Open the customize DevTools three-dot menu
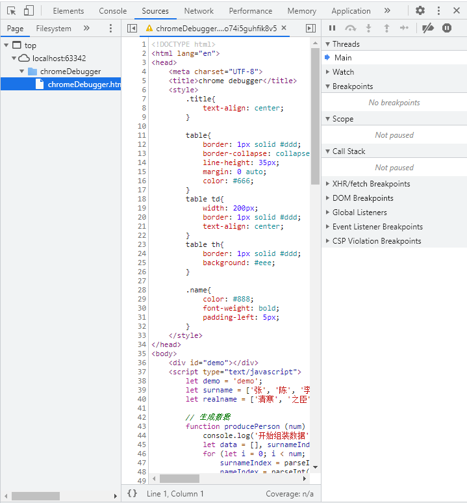Image resolution: width=467 pixels, height=503 pixels. point(438,10)
